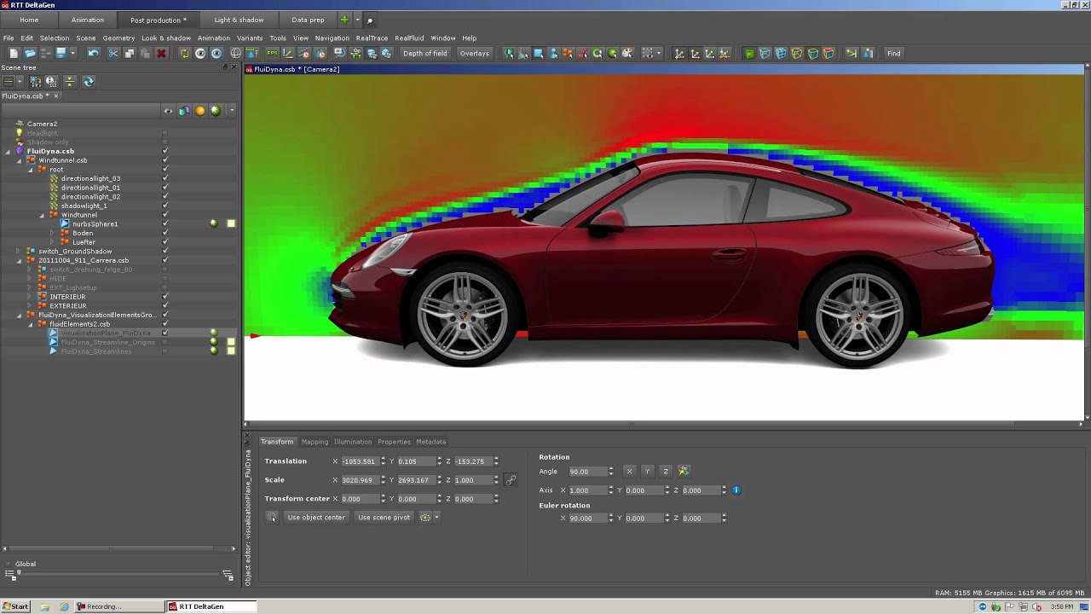Click the Use object center button
The image size is (1091, 614).
tap(316, 518)
